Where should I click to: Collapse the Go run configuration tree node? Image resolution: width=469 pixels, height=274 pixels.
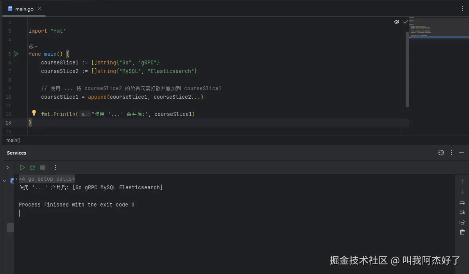pyautogui.click(x=4, y=181)
